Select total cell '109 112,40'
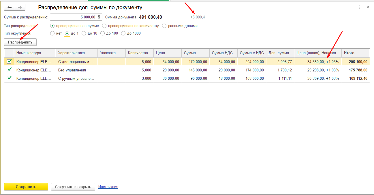 (x=356, y=78)
